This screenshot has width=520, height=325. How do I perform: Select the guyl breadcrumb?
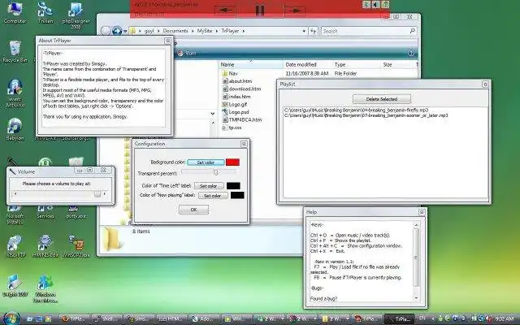point(149,31)
